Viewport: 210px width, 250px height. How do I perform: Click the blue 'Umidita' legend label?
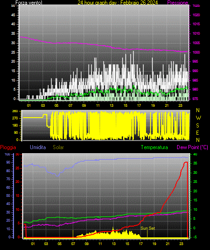click(38, 147)
